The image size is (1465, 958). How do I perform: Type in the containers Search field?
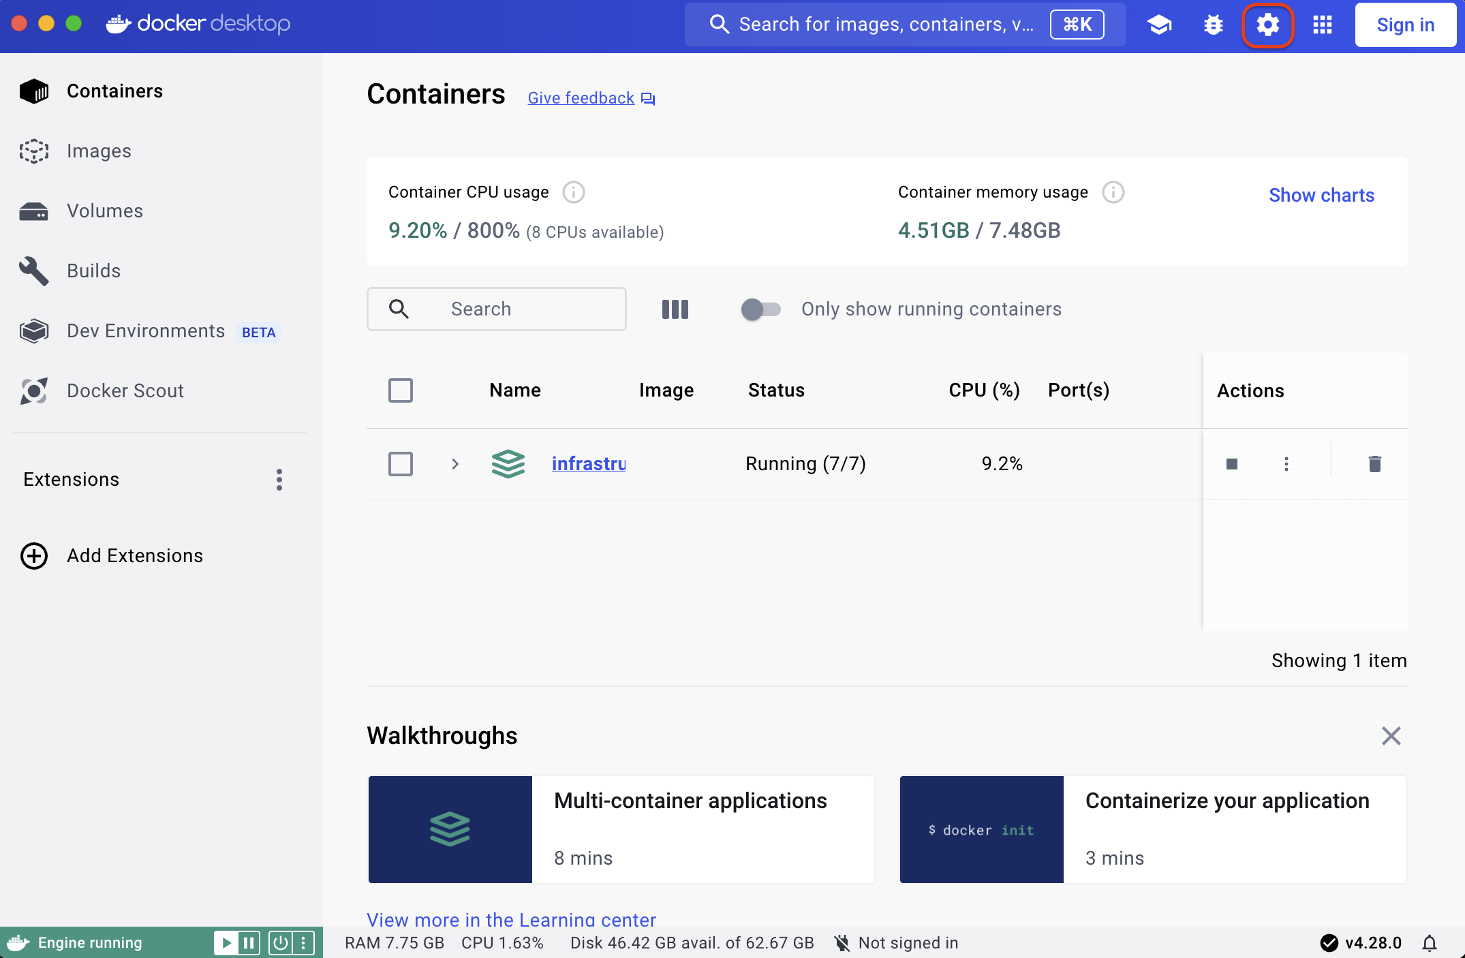coord(518,309)
